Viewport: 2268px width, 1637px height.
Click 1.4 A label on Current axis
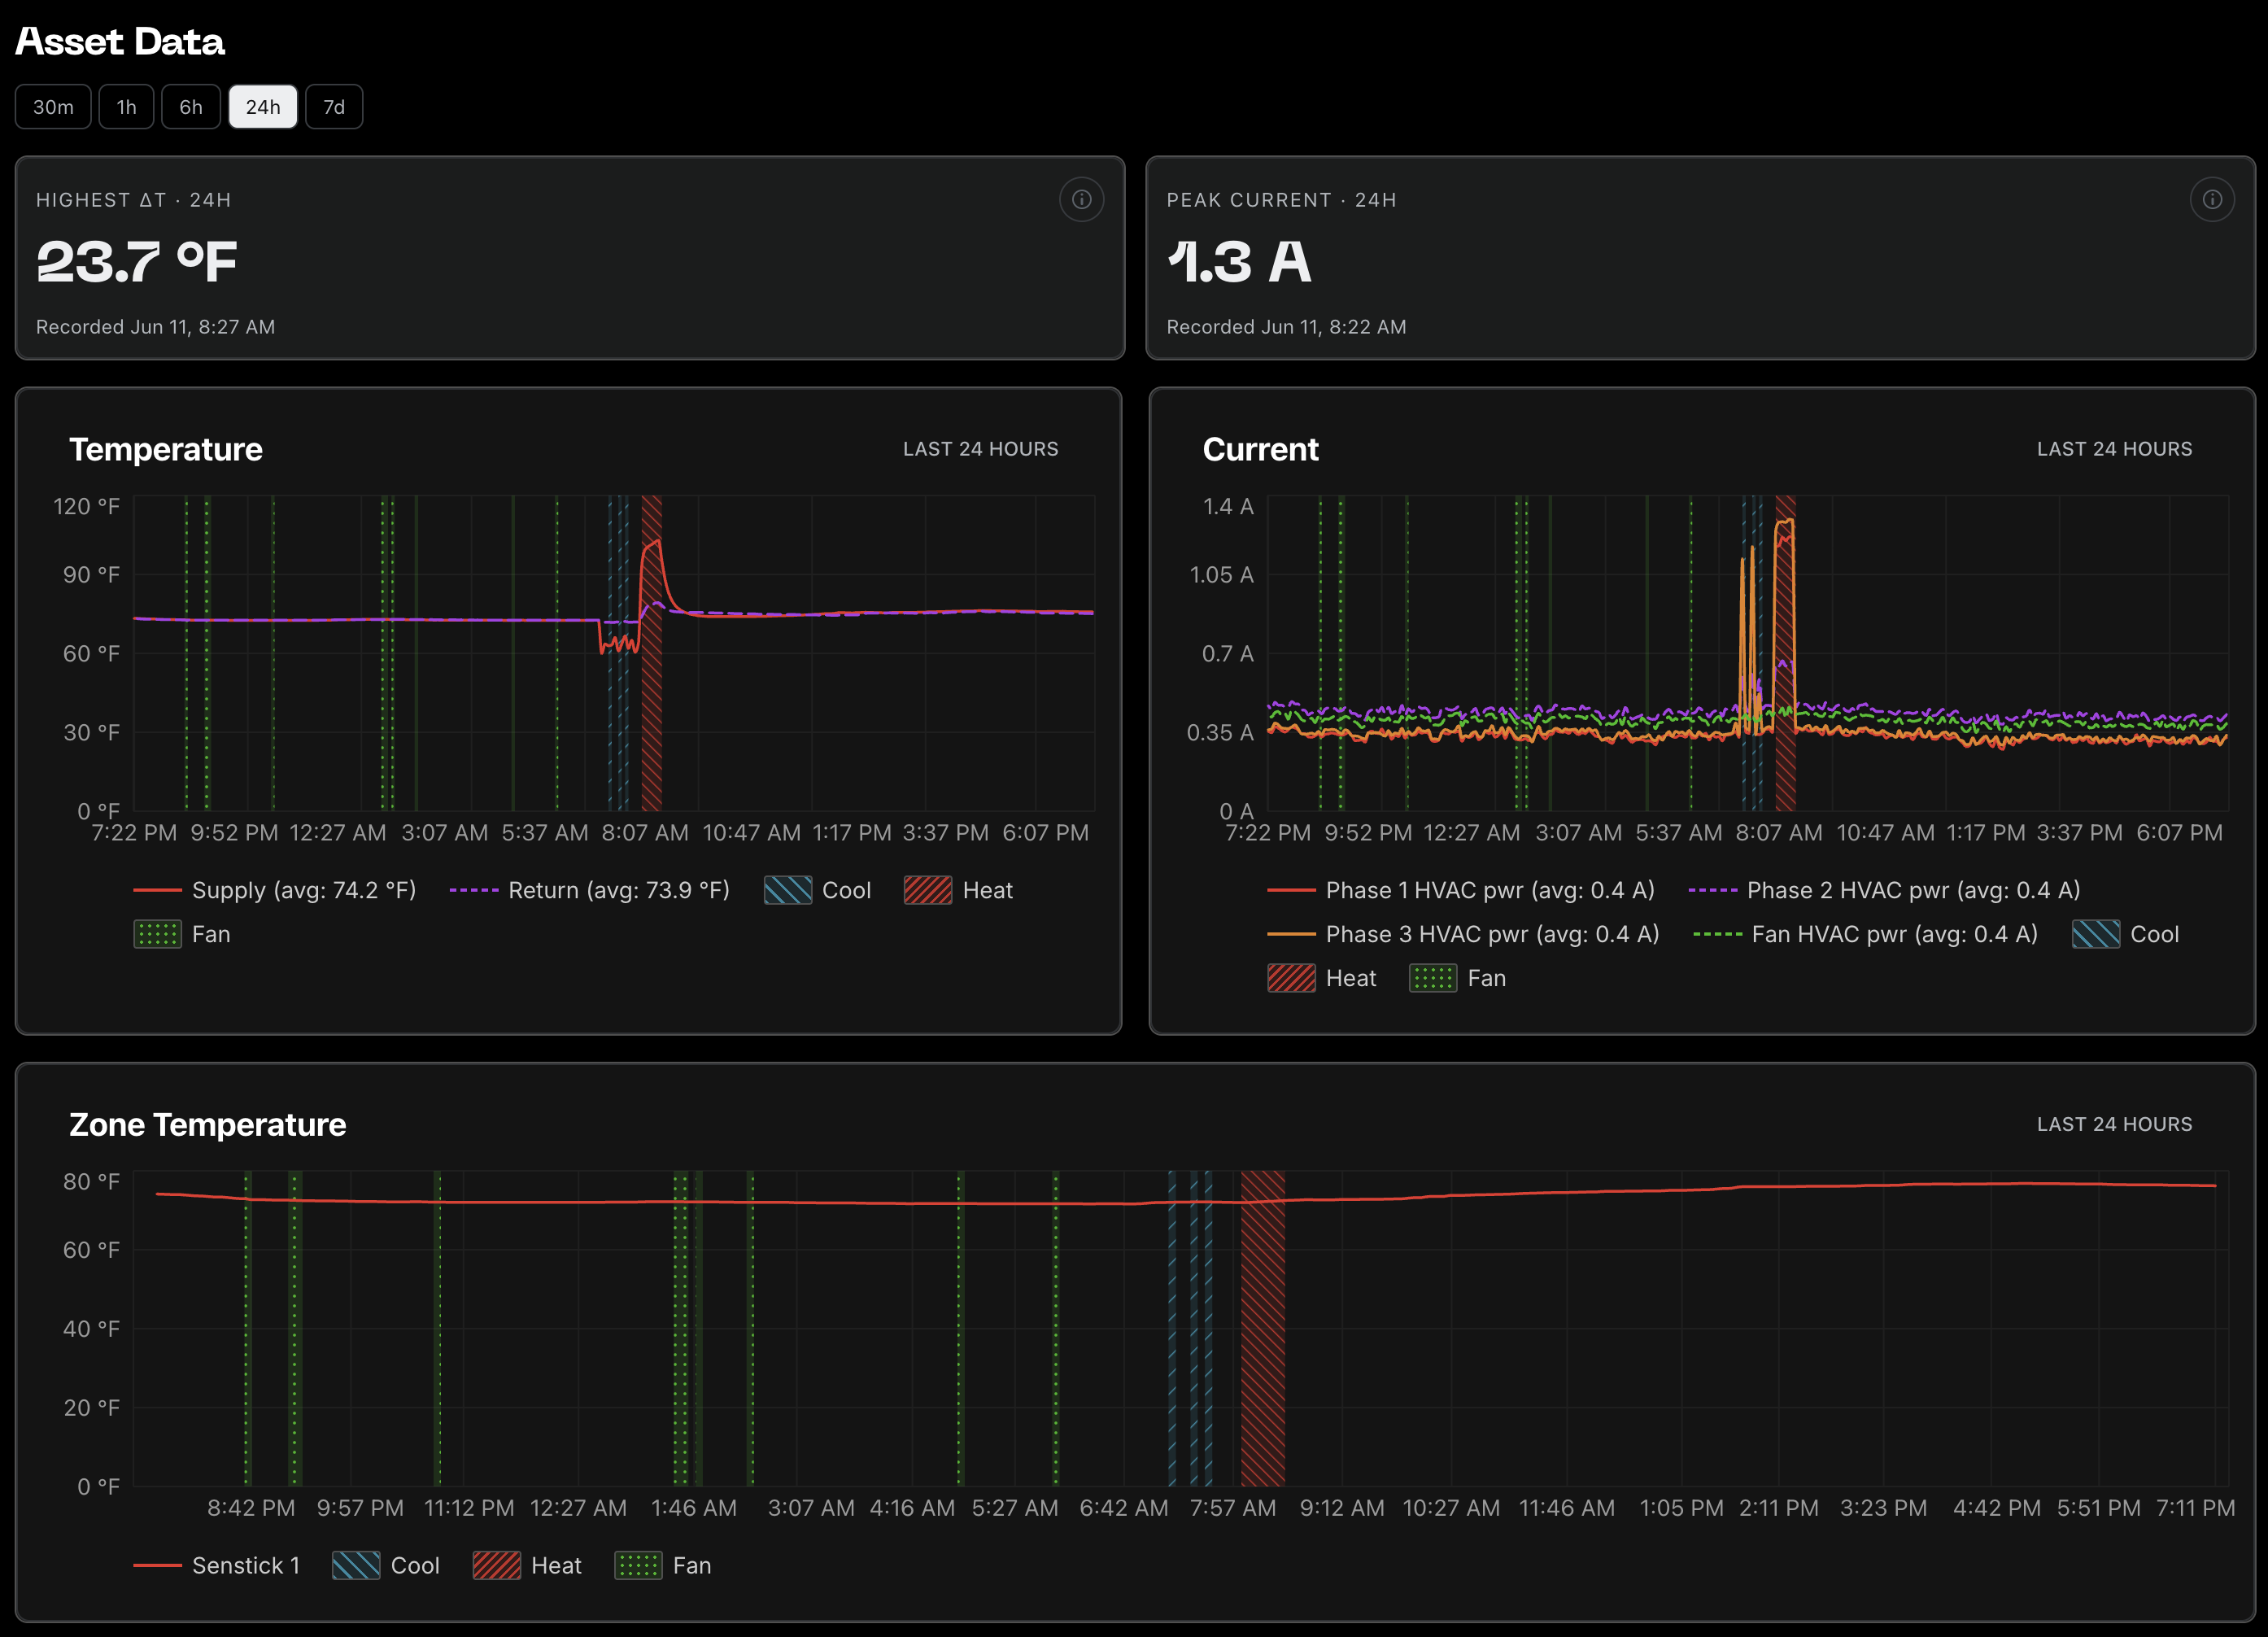point(1227,506)
